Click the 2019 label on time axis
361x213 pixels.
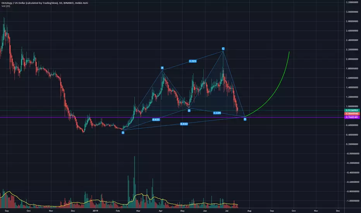pos(95,211)
